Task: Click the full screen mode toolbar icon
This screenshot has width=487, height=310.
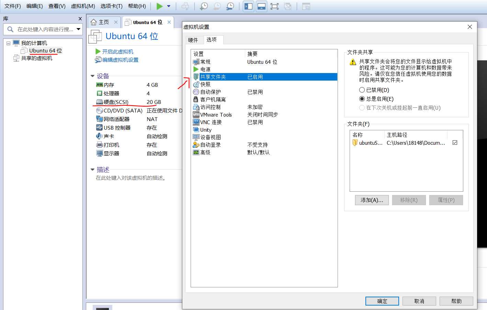Action: coord(274,6)
